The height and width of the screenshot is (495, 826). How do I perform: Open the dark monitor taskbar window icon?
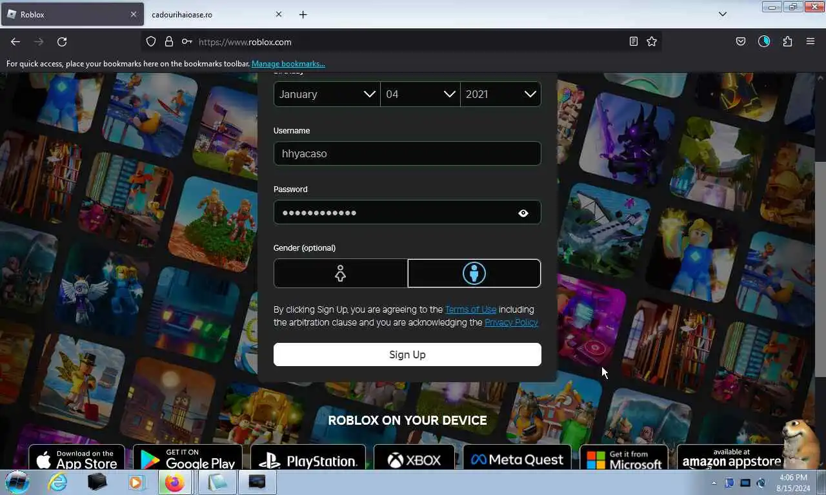click(x=257, y=482)
